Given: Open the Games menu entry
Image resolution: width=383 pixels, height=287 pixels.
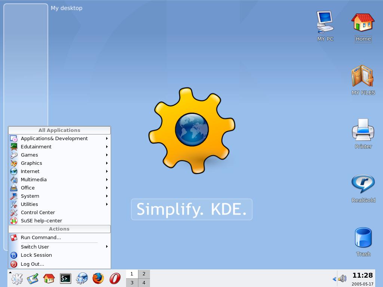Looking at the screenshot, I should coord(59,155).
